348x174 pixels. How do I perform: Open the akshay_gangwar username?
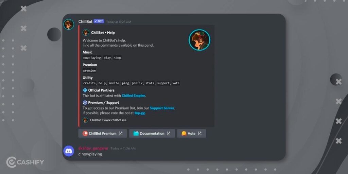click(93, 148)
